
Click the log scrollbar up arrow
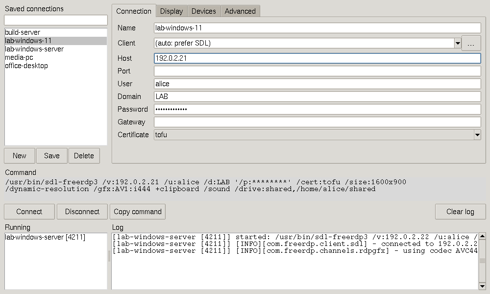point(482,236)
